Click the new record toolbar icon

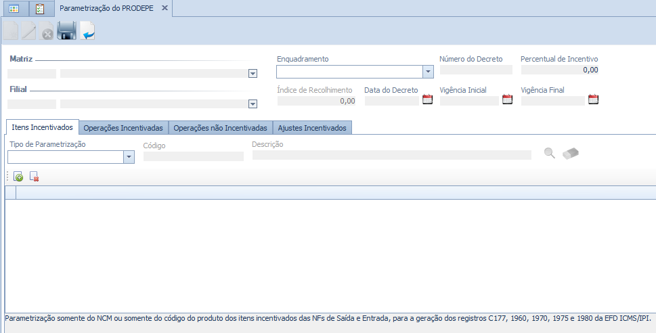[x=12, y=30]
